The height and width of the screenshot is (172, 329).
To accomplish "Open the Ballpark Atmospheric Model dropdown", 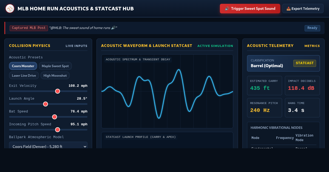I will pyautogui.click(x=48, y=145).
